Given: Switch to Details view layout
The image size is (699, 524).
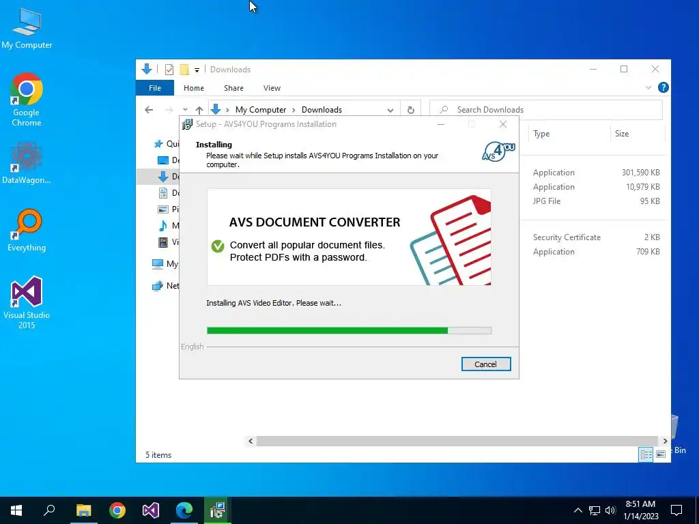Looking at the screenshot, I should pos(646,454).
